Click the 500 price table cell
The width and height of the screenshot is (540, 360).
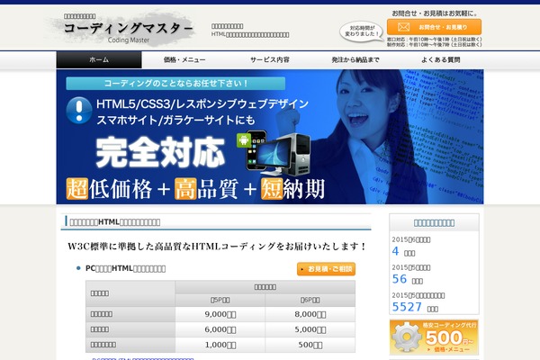(x=310, y=345)
